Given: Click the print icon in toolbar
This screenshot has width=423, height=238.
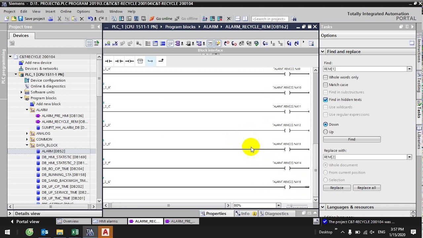Looking at the screenshot, I should [x=50, y=19].
